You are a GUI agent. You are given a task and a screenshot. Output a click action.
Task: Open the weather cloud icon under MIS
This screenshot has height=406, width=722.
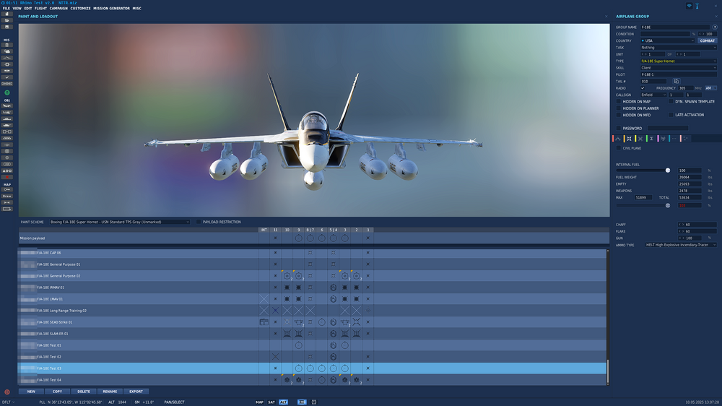point(7,51)
